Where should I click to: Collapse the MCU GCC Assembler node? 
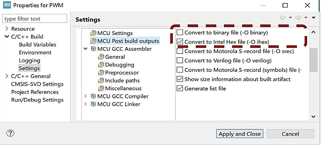tap(86, 49)
